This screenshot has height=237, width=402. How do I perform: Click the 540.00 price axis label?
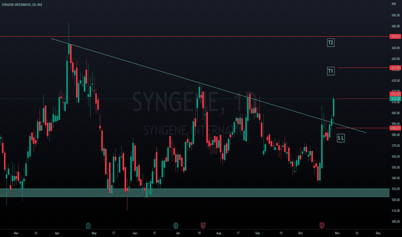click(396, 178)
